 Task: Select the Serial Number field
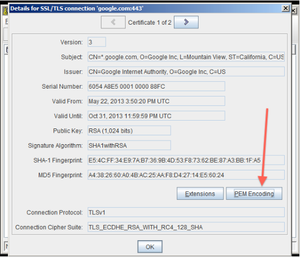[156, 86]
